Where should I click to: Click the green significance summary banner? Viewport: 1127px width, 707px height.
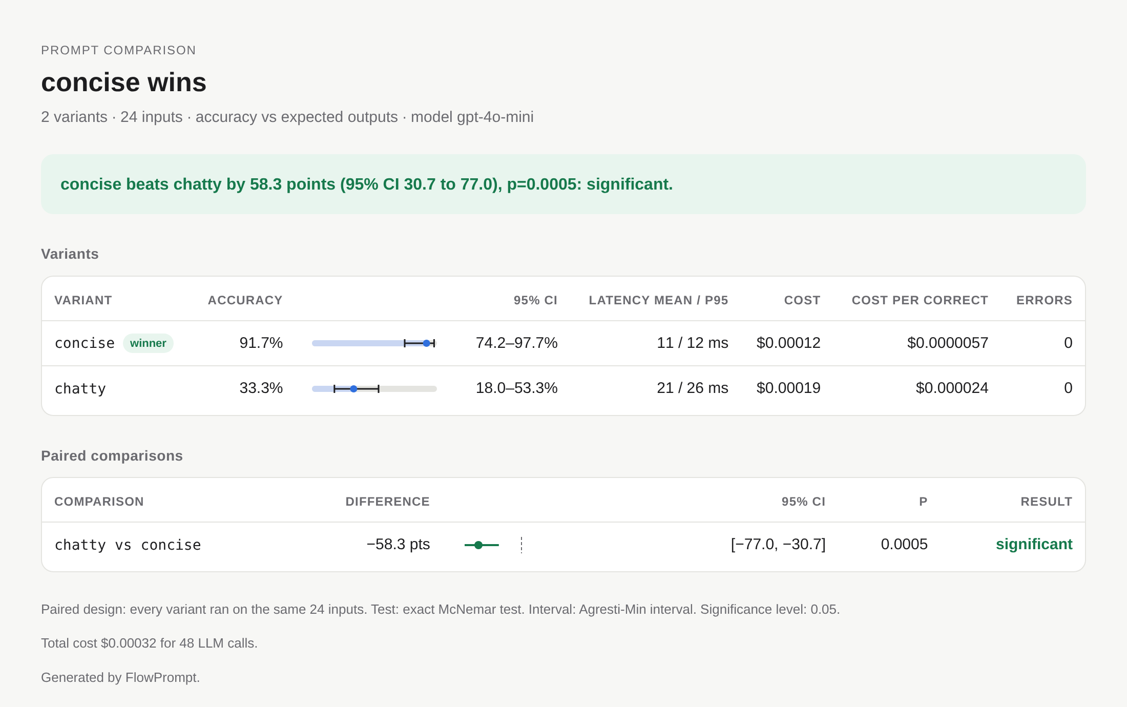coord(563,184)
